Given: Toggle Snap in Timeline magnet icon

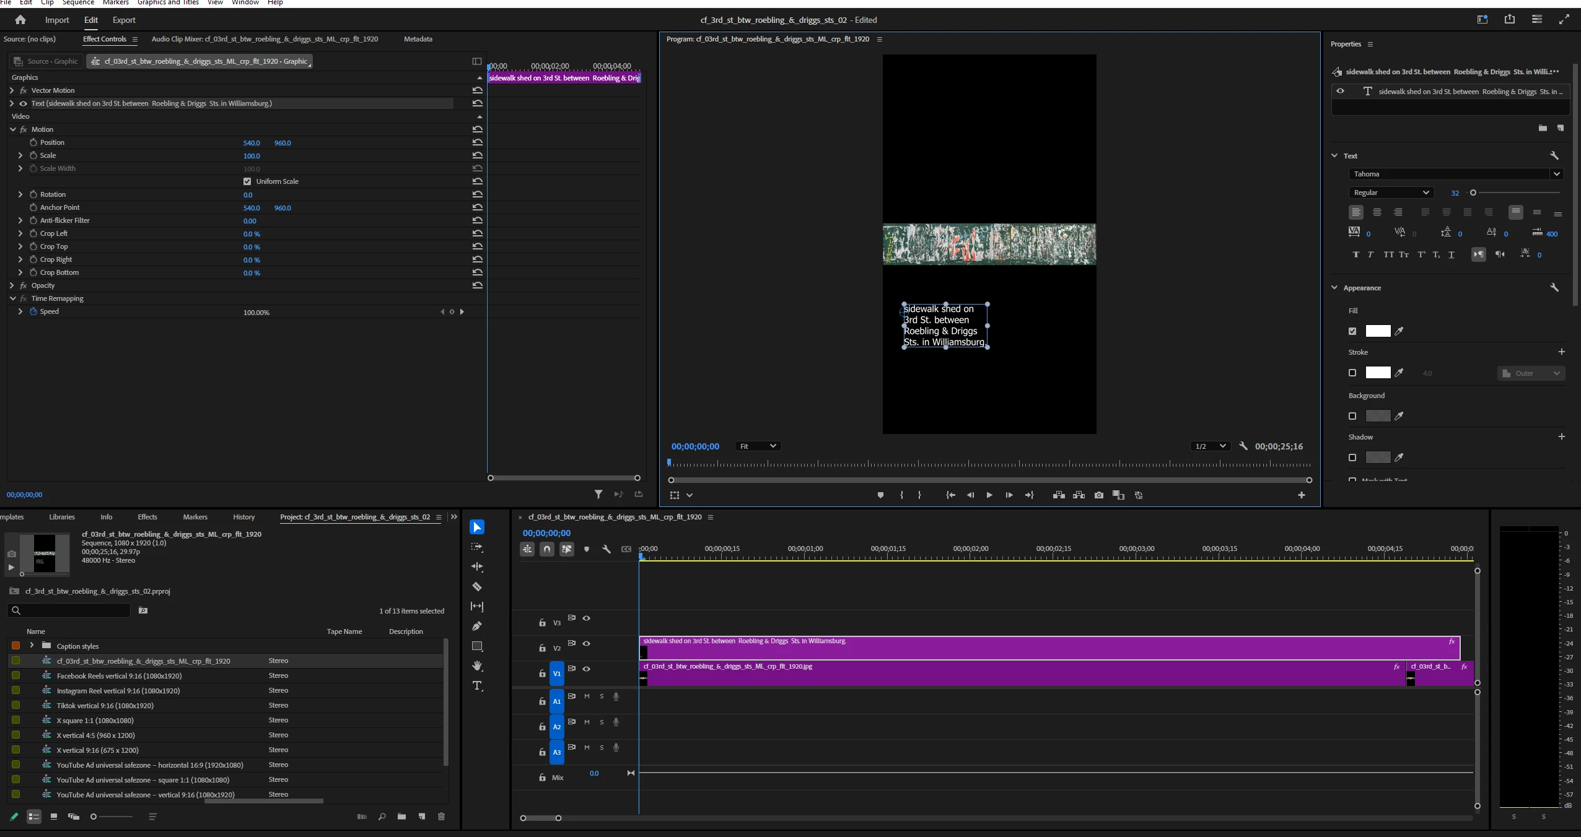Looking at the screenshot, I should pos(547,549).
